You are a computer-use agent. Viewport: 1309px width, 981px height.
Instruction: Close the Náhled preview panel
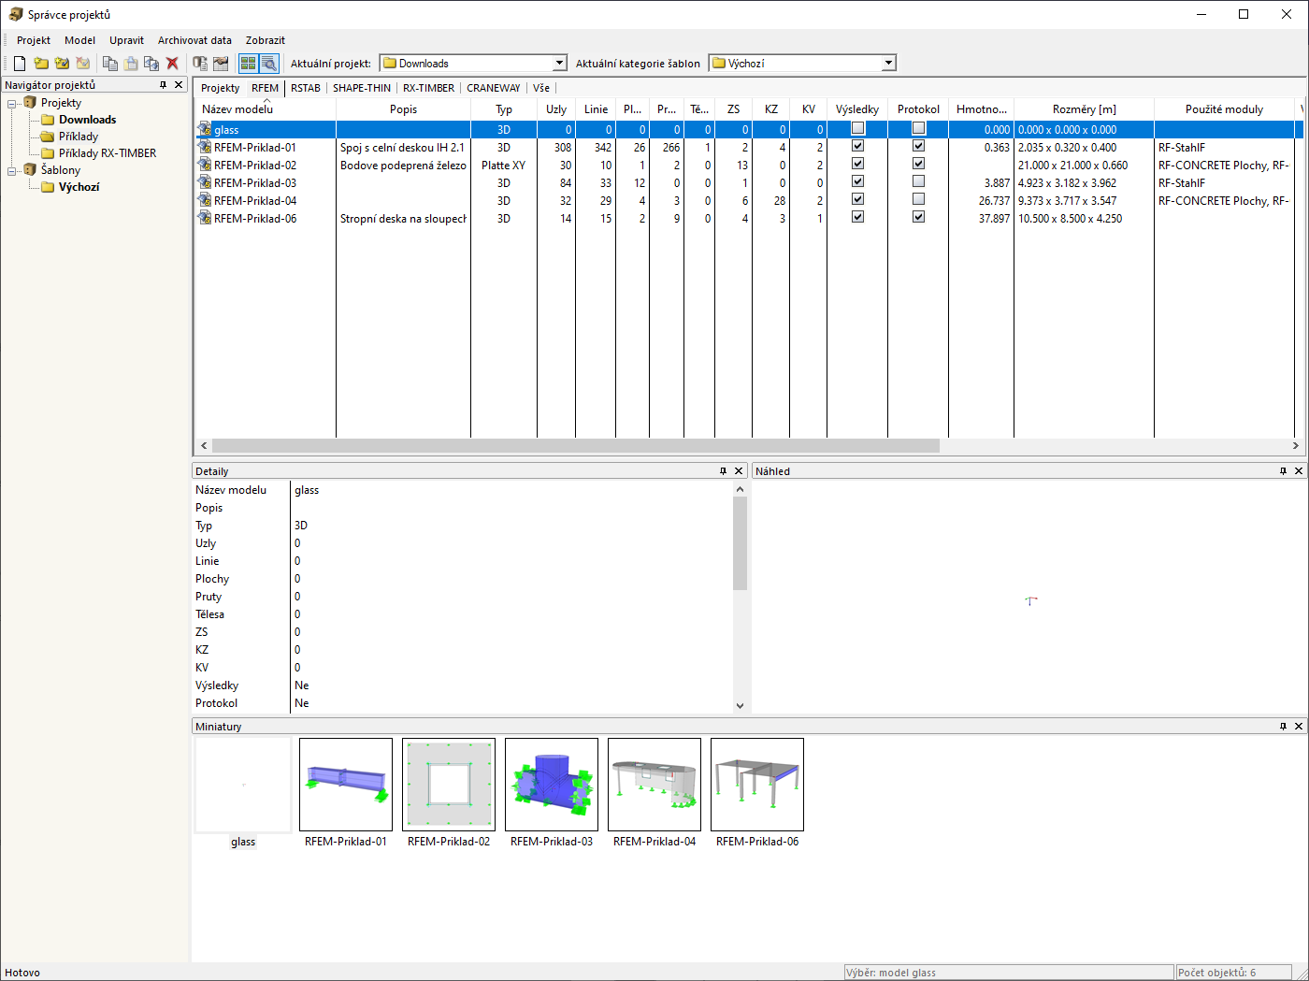pos(1299,471)
